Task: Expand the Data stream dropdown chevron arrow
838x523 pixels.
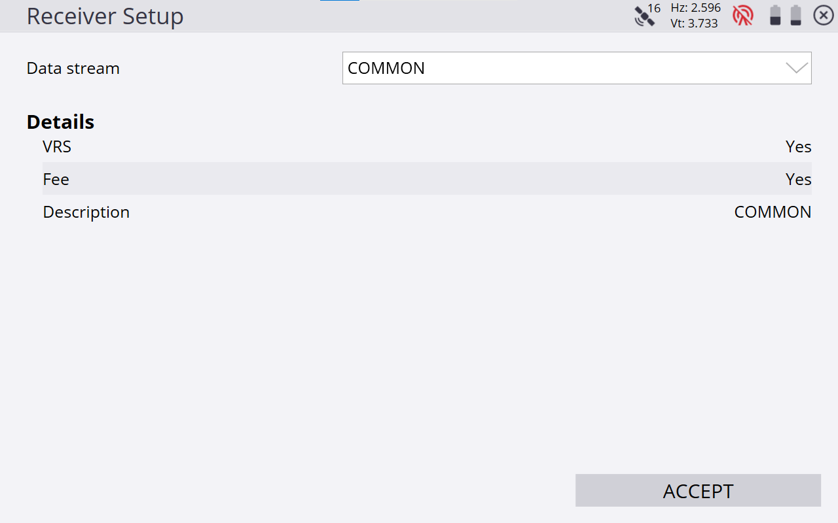Action: (x=797, y=68)
